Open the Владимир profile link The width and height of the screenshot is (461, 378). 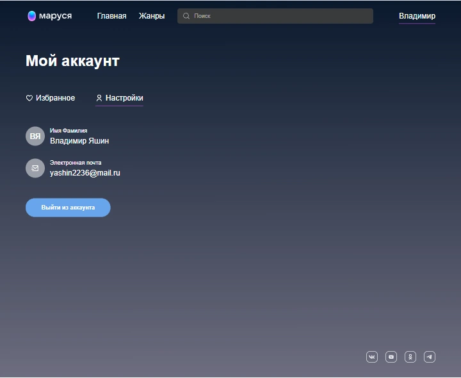(x=417, y=16)
